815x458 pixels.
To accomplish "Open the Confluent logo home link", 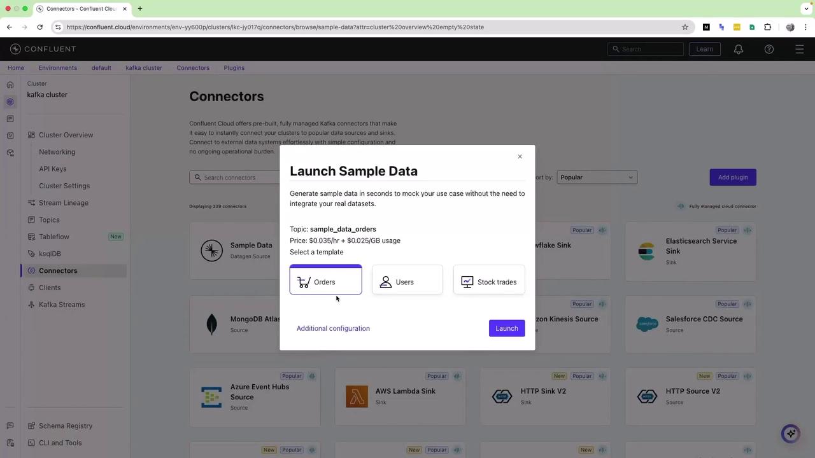I will coord(43,49).
